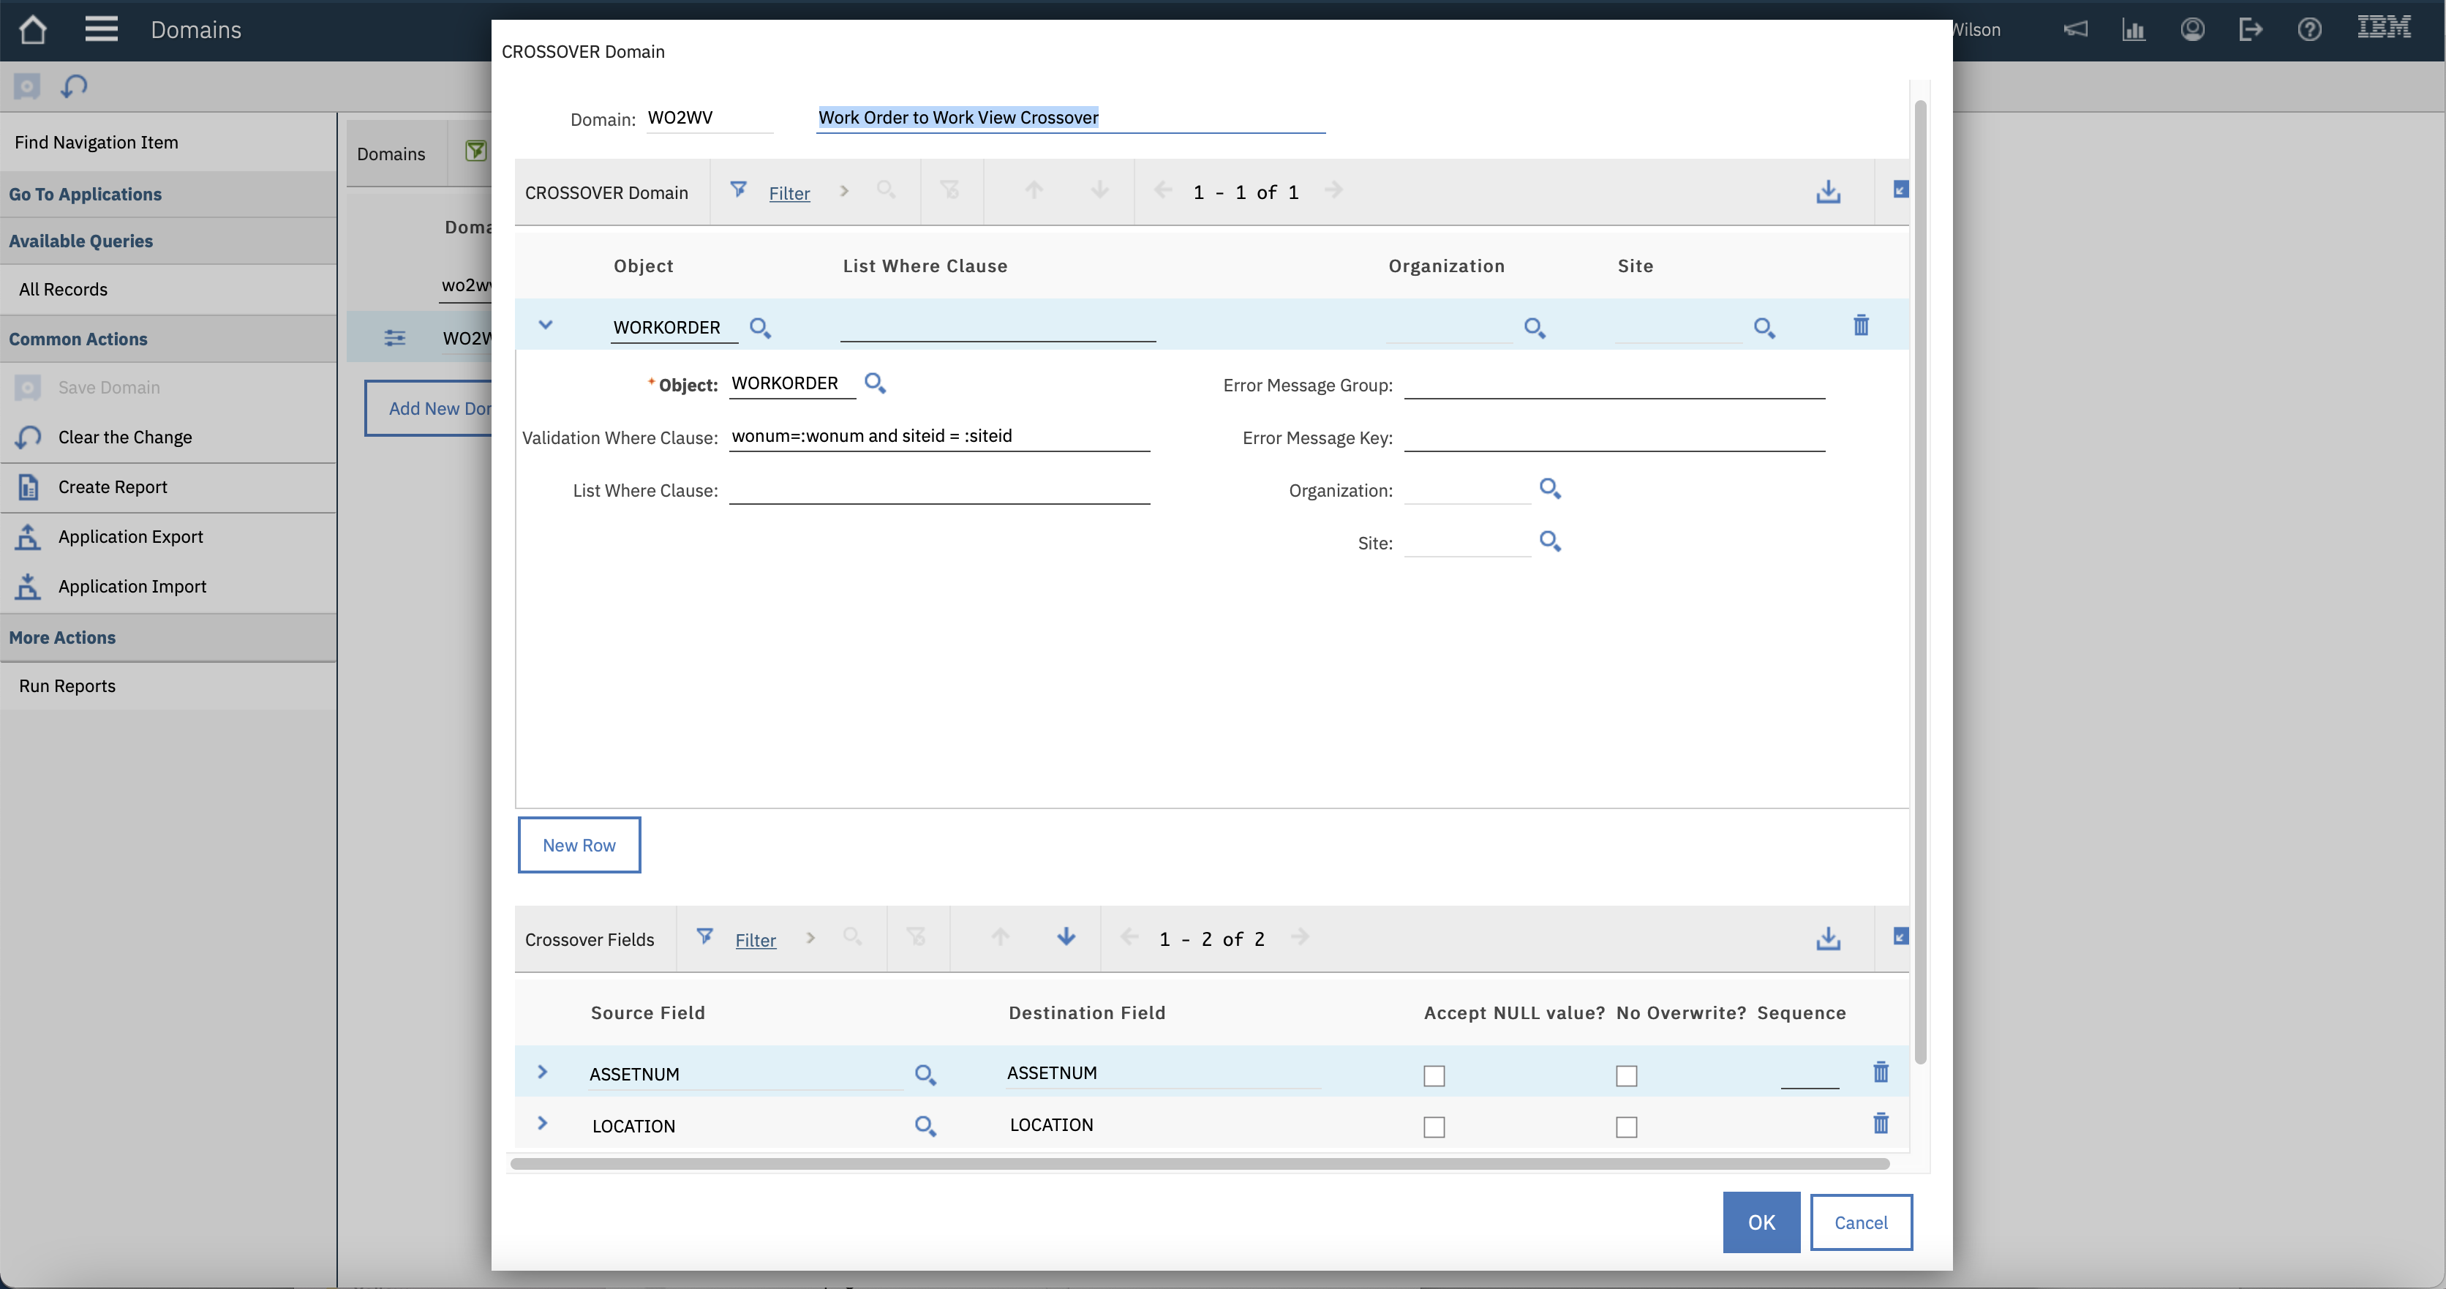Screen dimensions: 2446x1289
Task: Click the New Row button
Action: (x=579, y=844)
